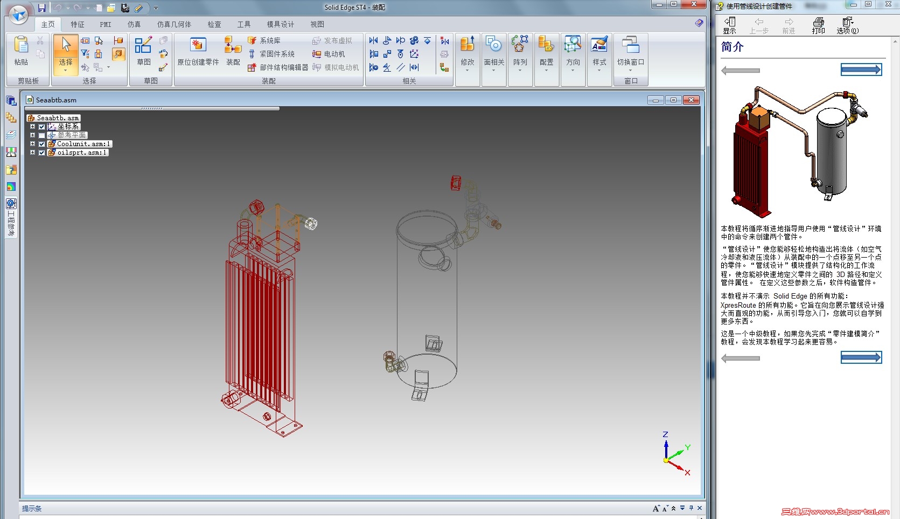Click the 粘贴 paste button
The width and height of the screenshot is (900, 519).
pyautogui.click(x=21, y=52)
